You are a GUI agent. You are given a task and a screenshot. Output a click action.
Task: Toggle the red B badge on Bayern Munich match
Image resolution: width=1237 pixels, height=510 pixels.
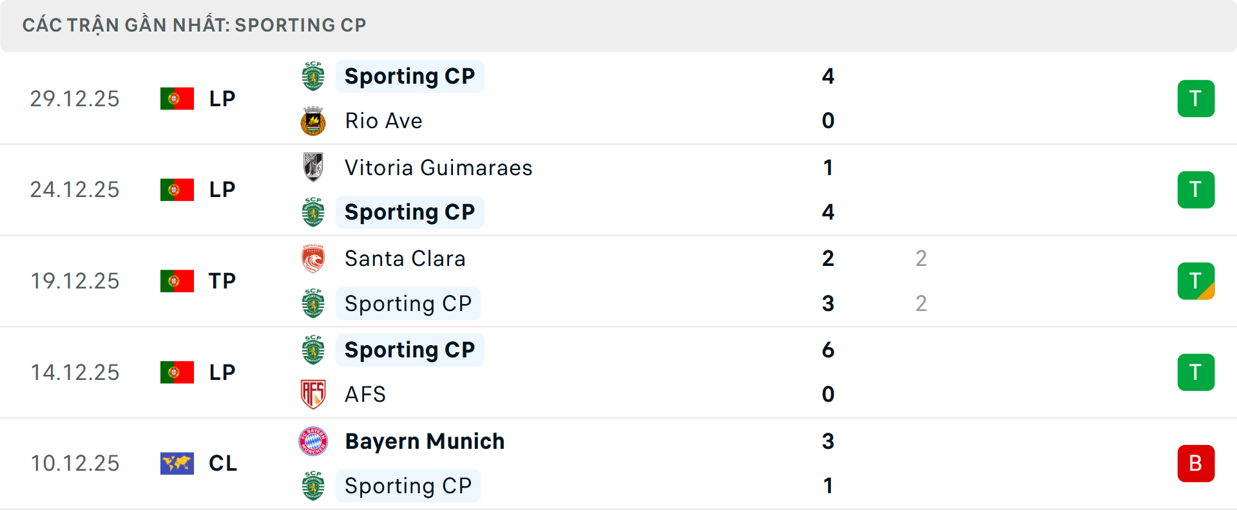point(1196,463)
